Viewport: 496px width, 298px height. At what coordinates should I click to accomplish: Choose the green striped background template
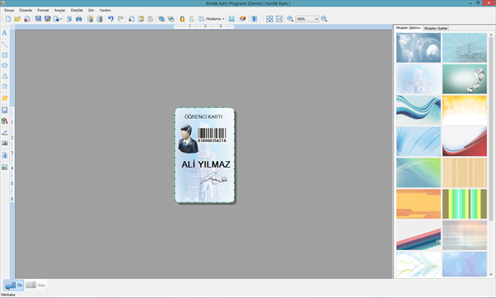click(465, 204)
